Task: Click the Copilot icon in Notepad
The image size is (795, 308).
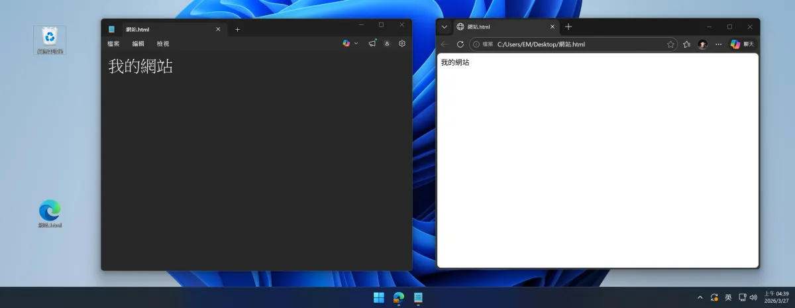Action: (346, 44)
